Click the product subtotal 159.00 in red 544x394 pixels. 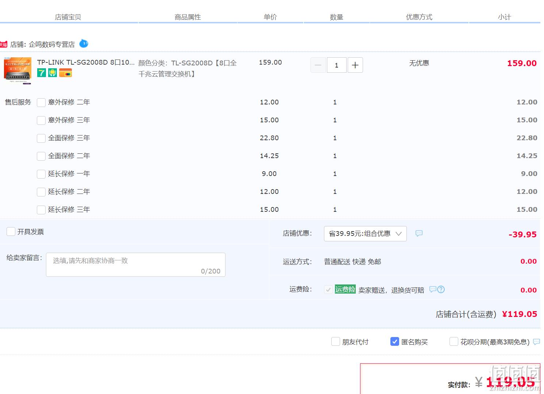(522, 63)
